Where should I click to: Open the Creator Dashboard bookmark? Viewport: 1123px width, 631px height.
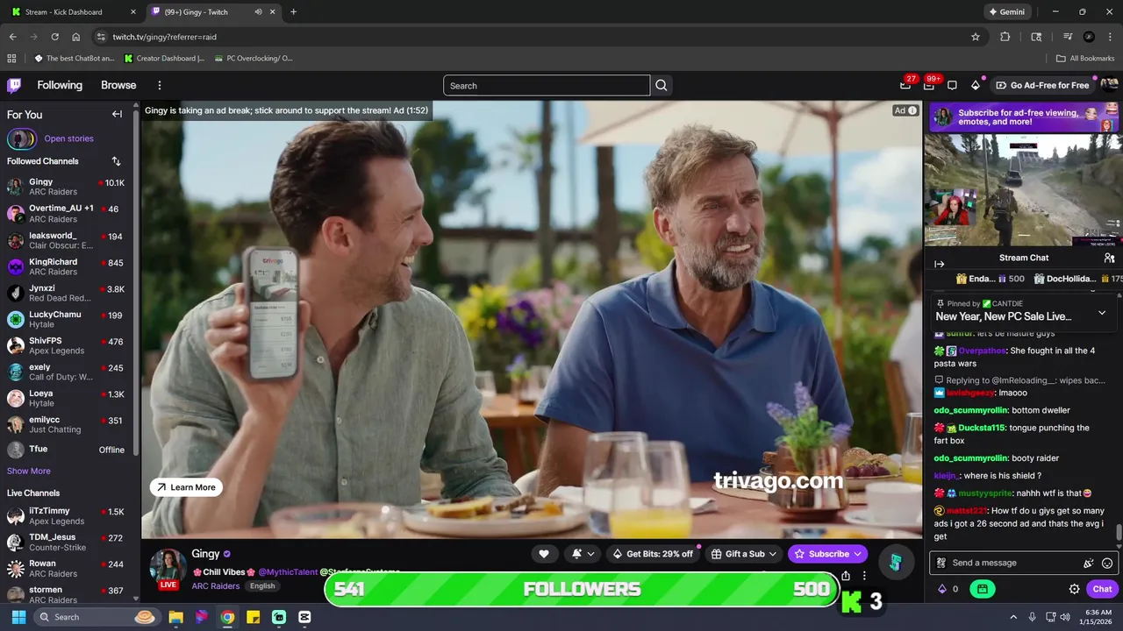[164, 59]
